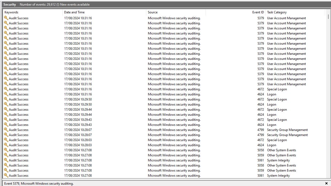The height and width of the screenshot is (186, 331).
Task: Select Event ID 4624 logged at 10:29:43
Action: click(260, 125)
